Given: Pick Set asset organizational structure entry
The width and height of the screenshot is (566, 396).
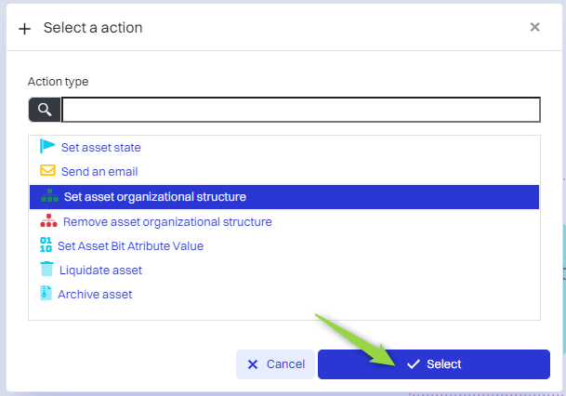Looking at the screenshot, I should coord(155,197).
